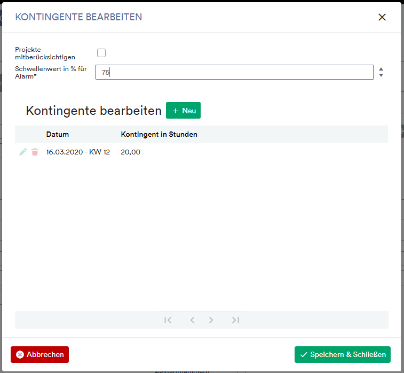Cancel with the Abbrechen button
This screenshot has width=404, height=373.
(x=39, y=354)
